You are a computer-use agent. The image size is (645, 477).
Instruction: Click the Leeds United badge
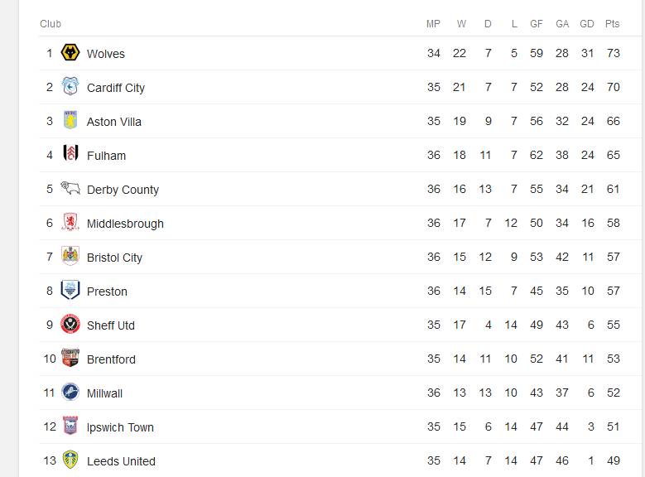(x=70, y=460)
